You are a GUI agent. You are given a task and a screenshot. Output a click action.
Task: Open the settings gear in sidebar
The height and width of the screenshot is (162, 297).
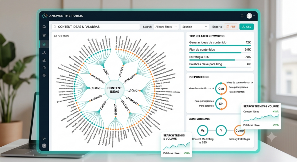click(44, 75)
